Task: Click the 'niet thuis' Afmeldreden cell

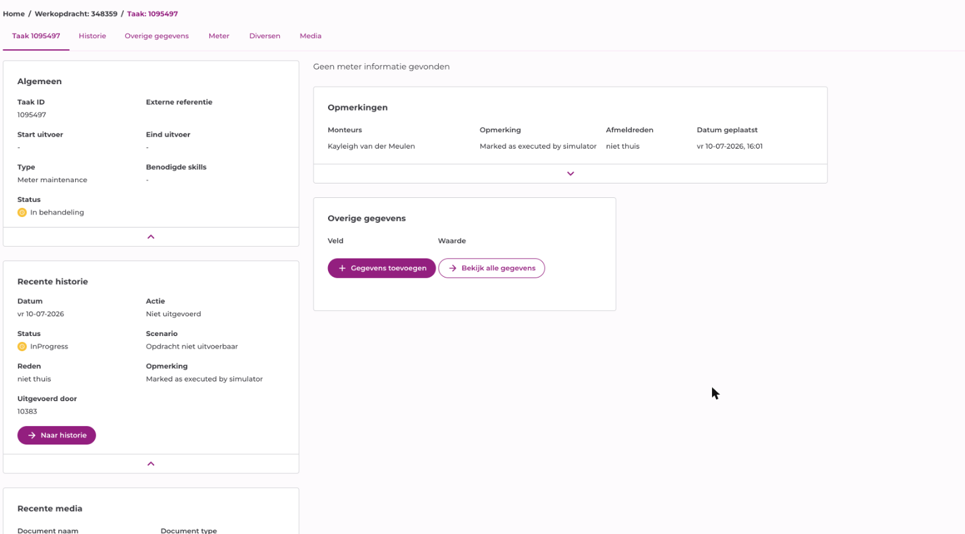Action: tap(622, 146)
